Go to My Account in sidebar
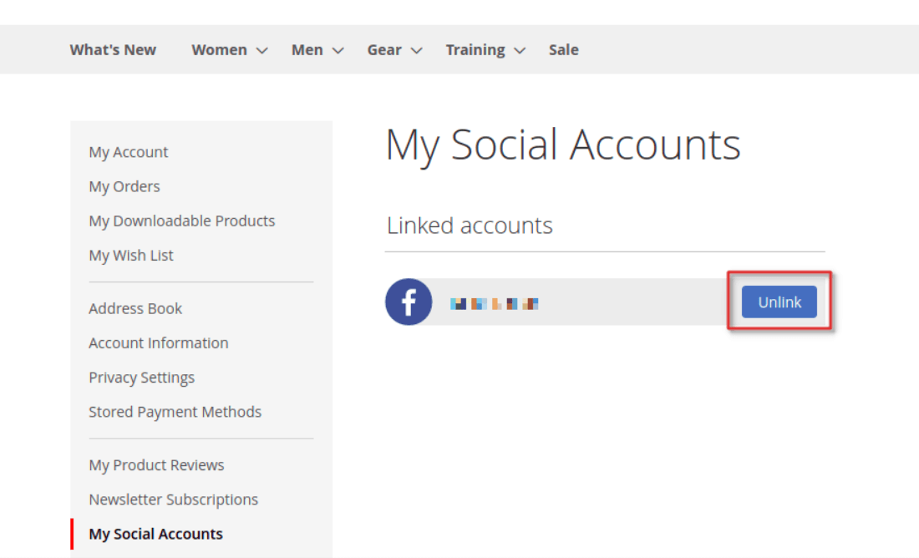The image size is (919, 558). click(129, 152)
